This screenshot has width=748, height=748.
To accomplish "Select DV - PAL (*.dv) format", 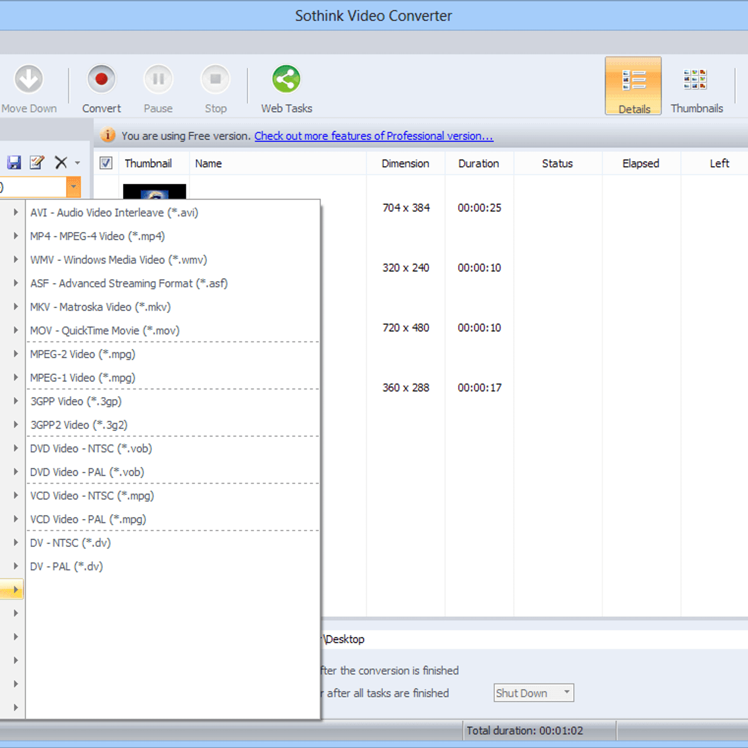I will point(173,567).
